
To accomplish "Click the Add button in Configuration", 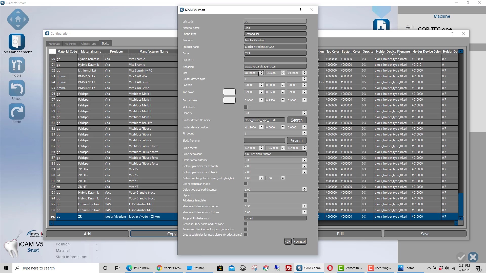I will [87, 234].
